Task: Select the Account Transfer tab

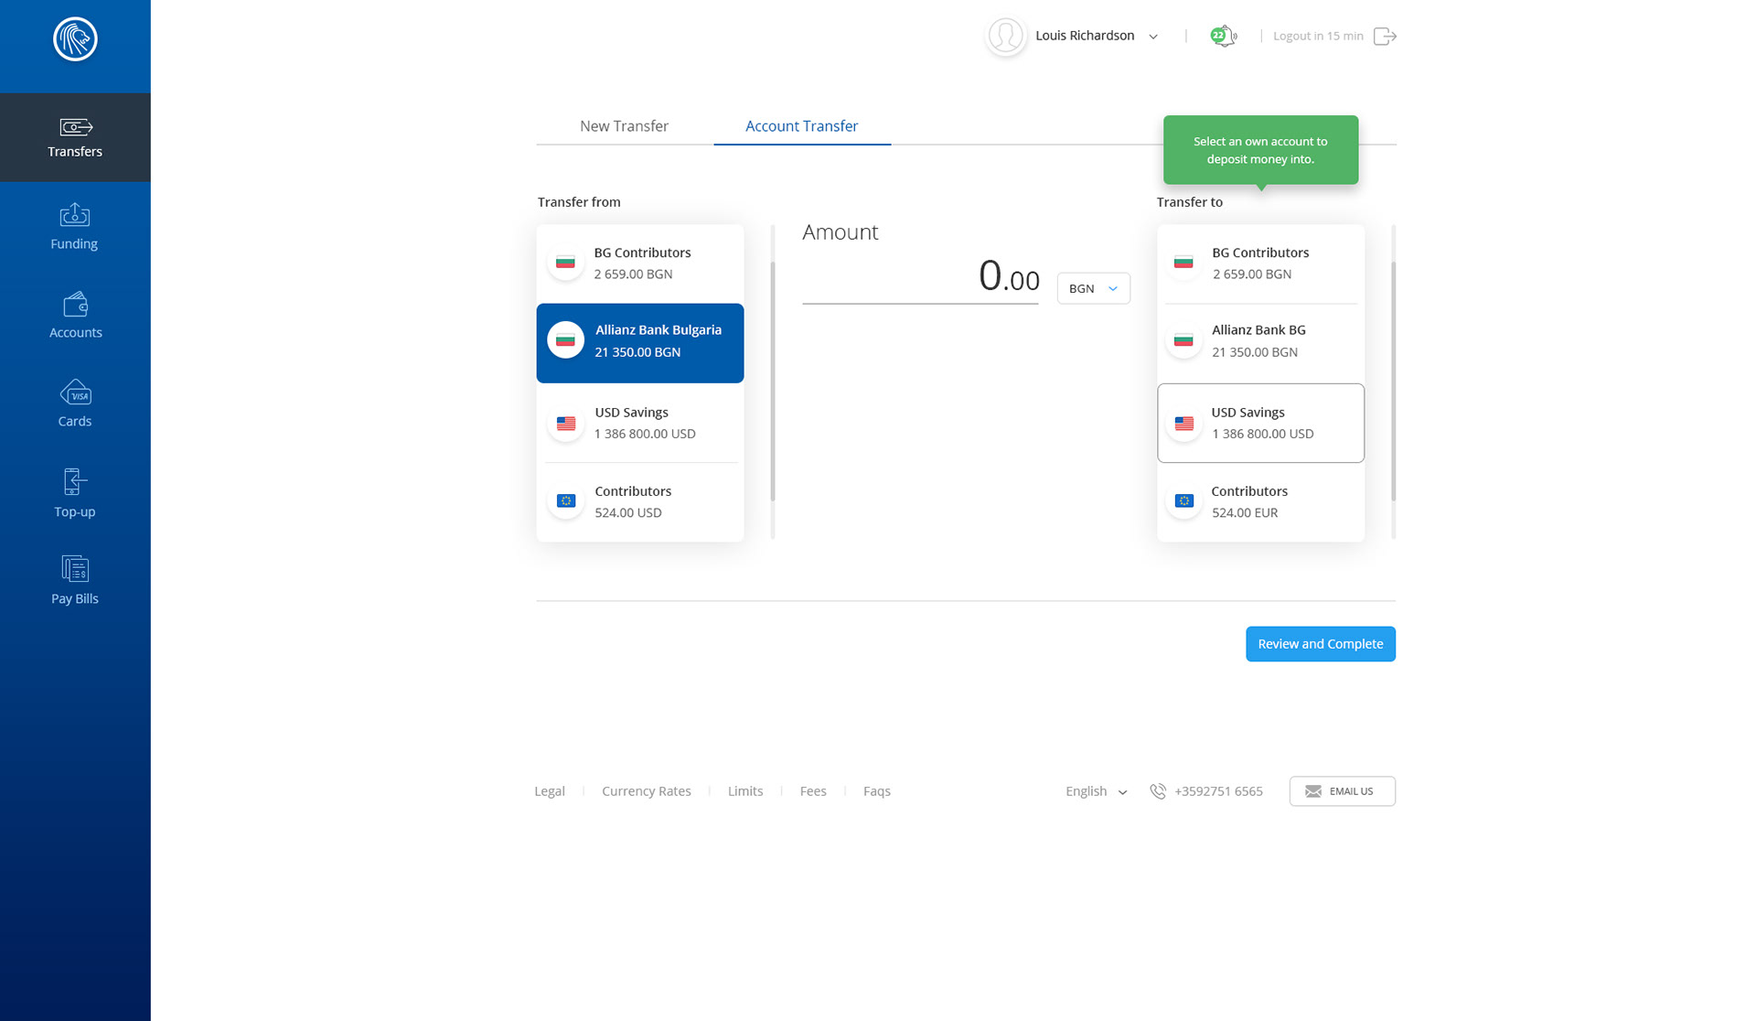Action: click(x=801, y=126)
